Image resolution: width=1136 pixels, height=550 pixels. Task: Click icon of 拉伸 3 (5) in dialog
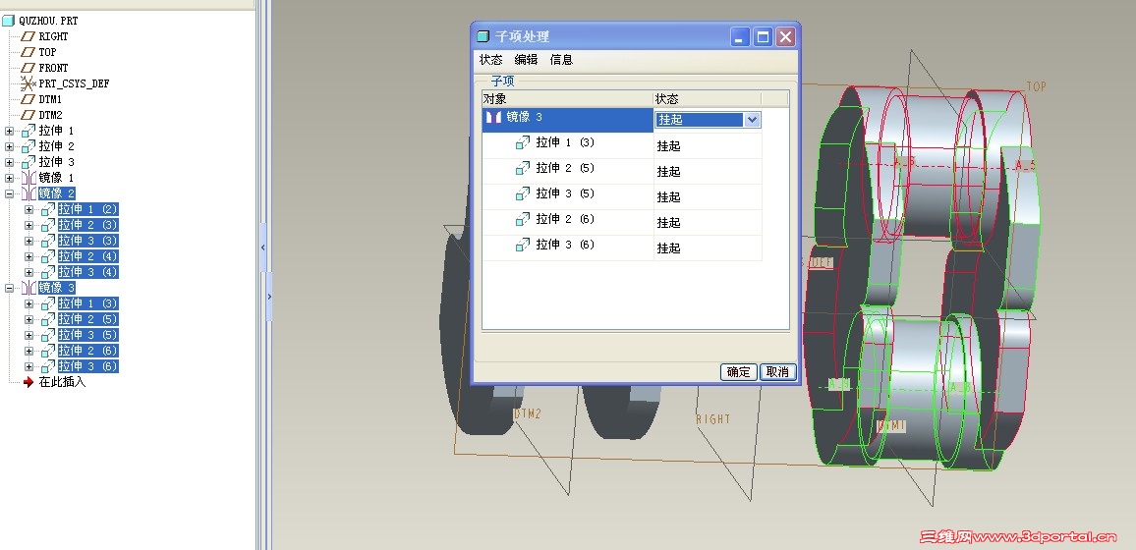coord(523,193)
